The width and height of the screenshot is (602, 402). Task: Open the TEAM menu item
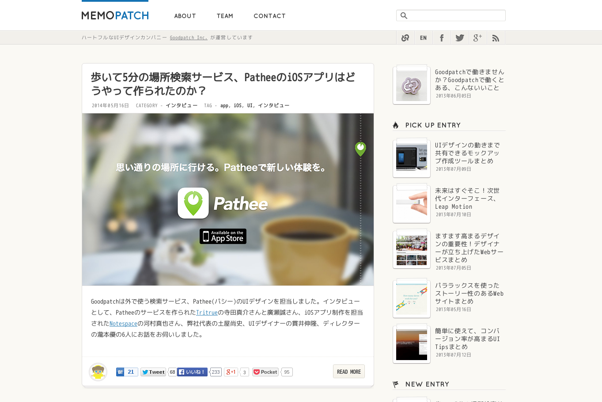point(225,16)
